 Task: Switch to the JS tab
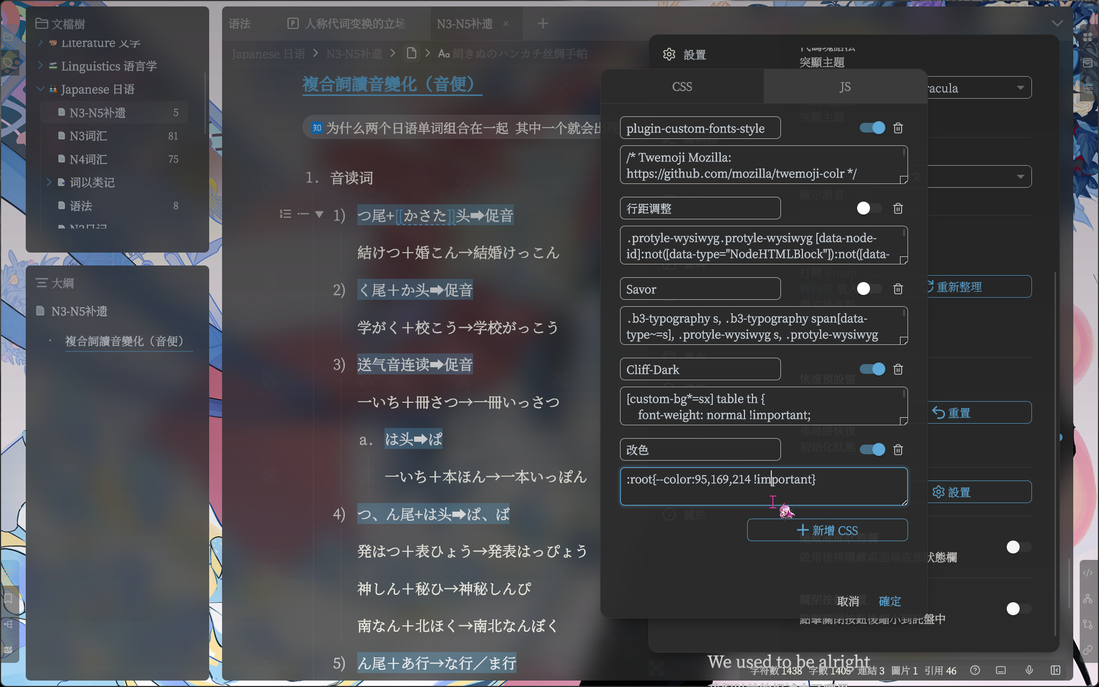point(844,86)
